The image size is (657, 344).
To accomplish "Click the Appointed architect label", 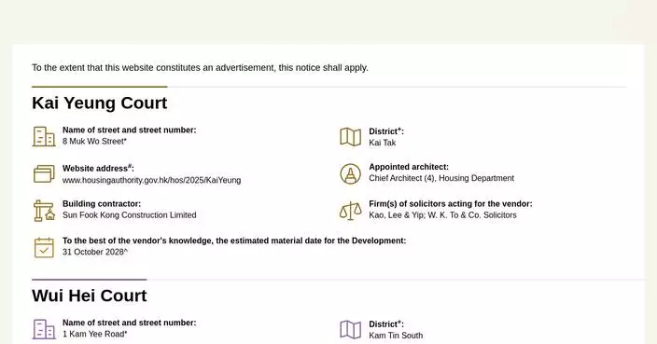I will point(409,167).
